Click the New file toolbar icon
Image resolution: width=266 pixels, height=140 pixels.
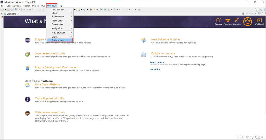point(3,10)
